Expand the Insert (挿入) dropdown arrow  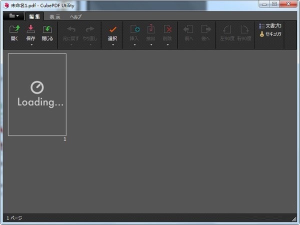[x=135, y=45]
